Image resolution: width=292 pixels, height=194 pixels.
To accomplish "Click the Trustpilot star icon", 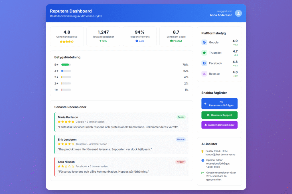I will click(204, 53).
